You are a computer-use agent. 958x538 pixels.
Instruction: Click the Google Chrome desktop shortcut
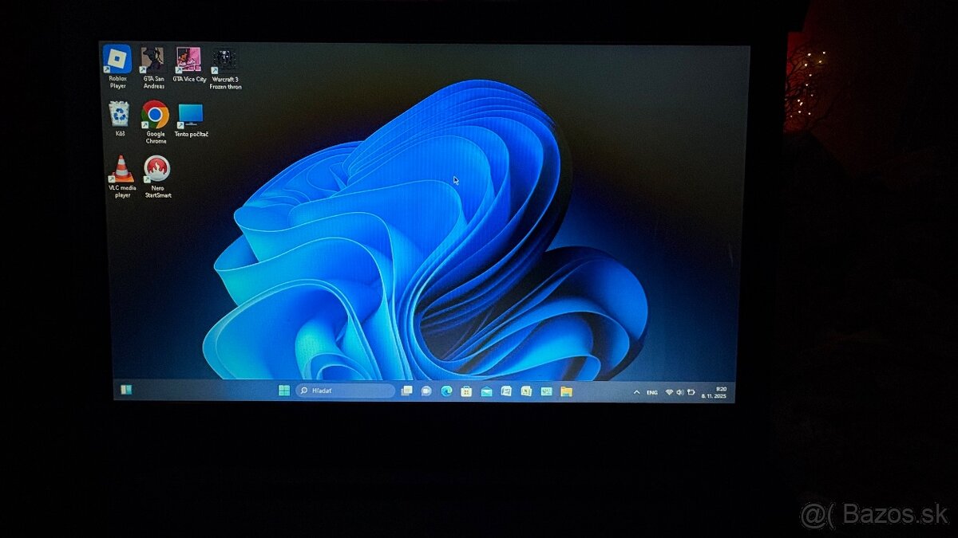(156, 116)
